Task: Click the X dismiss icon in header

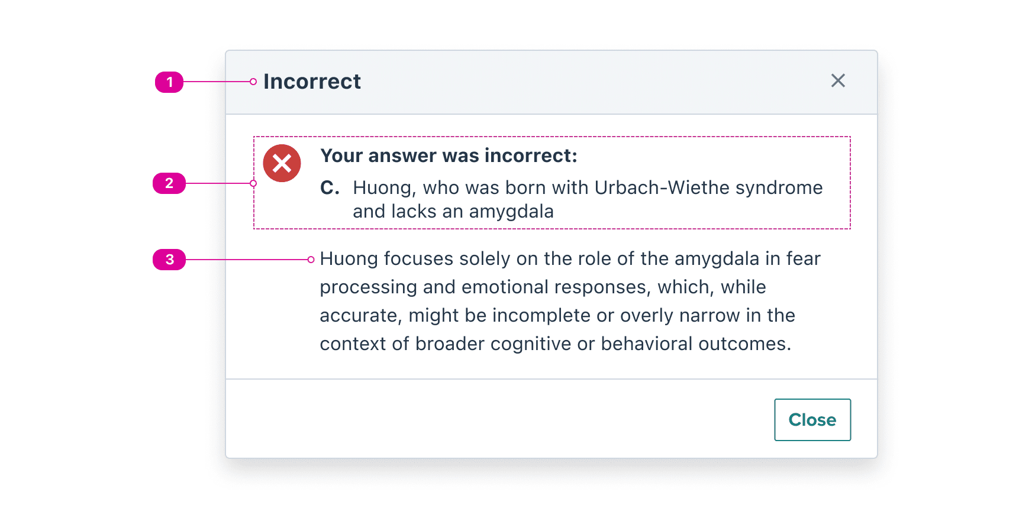Action: [838, 81]
